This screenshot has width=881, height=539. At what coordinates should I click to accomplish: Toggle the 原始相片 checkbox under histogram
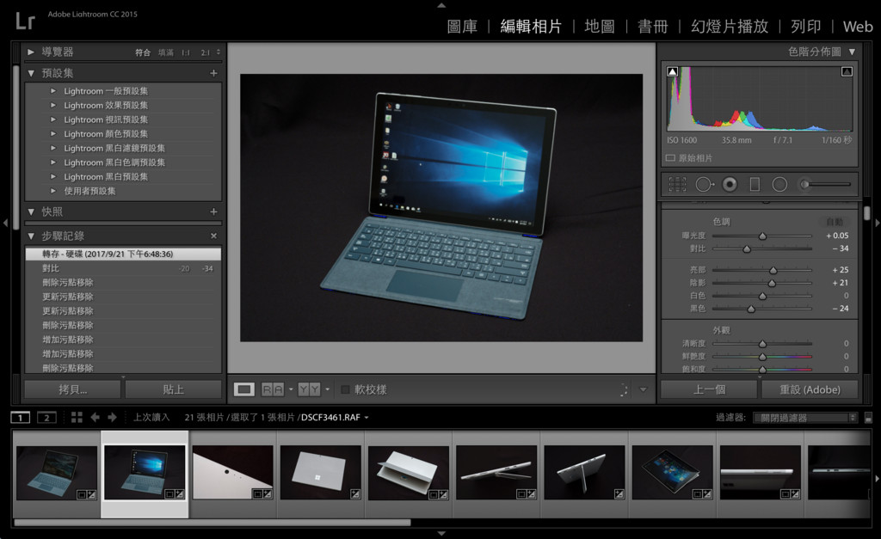coord(671,158)
